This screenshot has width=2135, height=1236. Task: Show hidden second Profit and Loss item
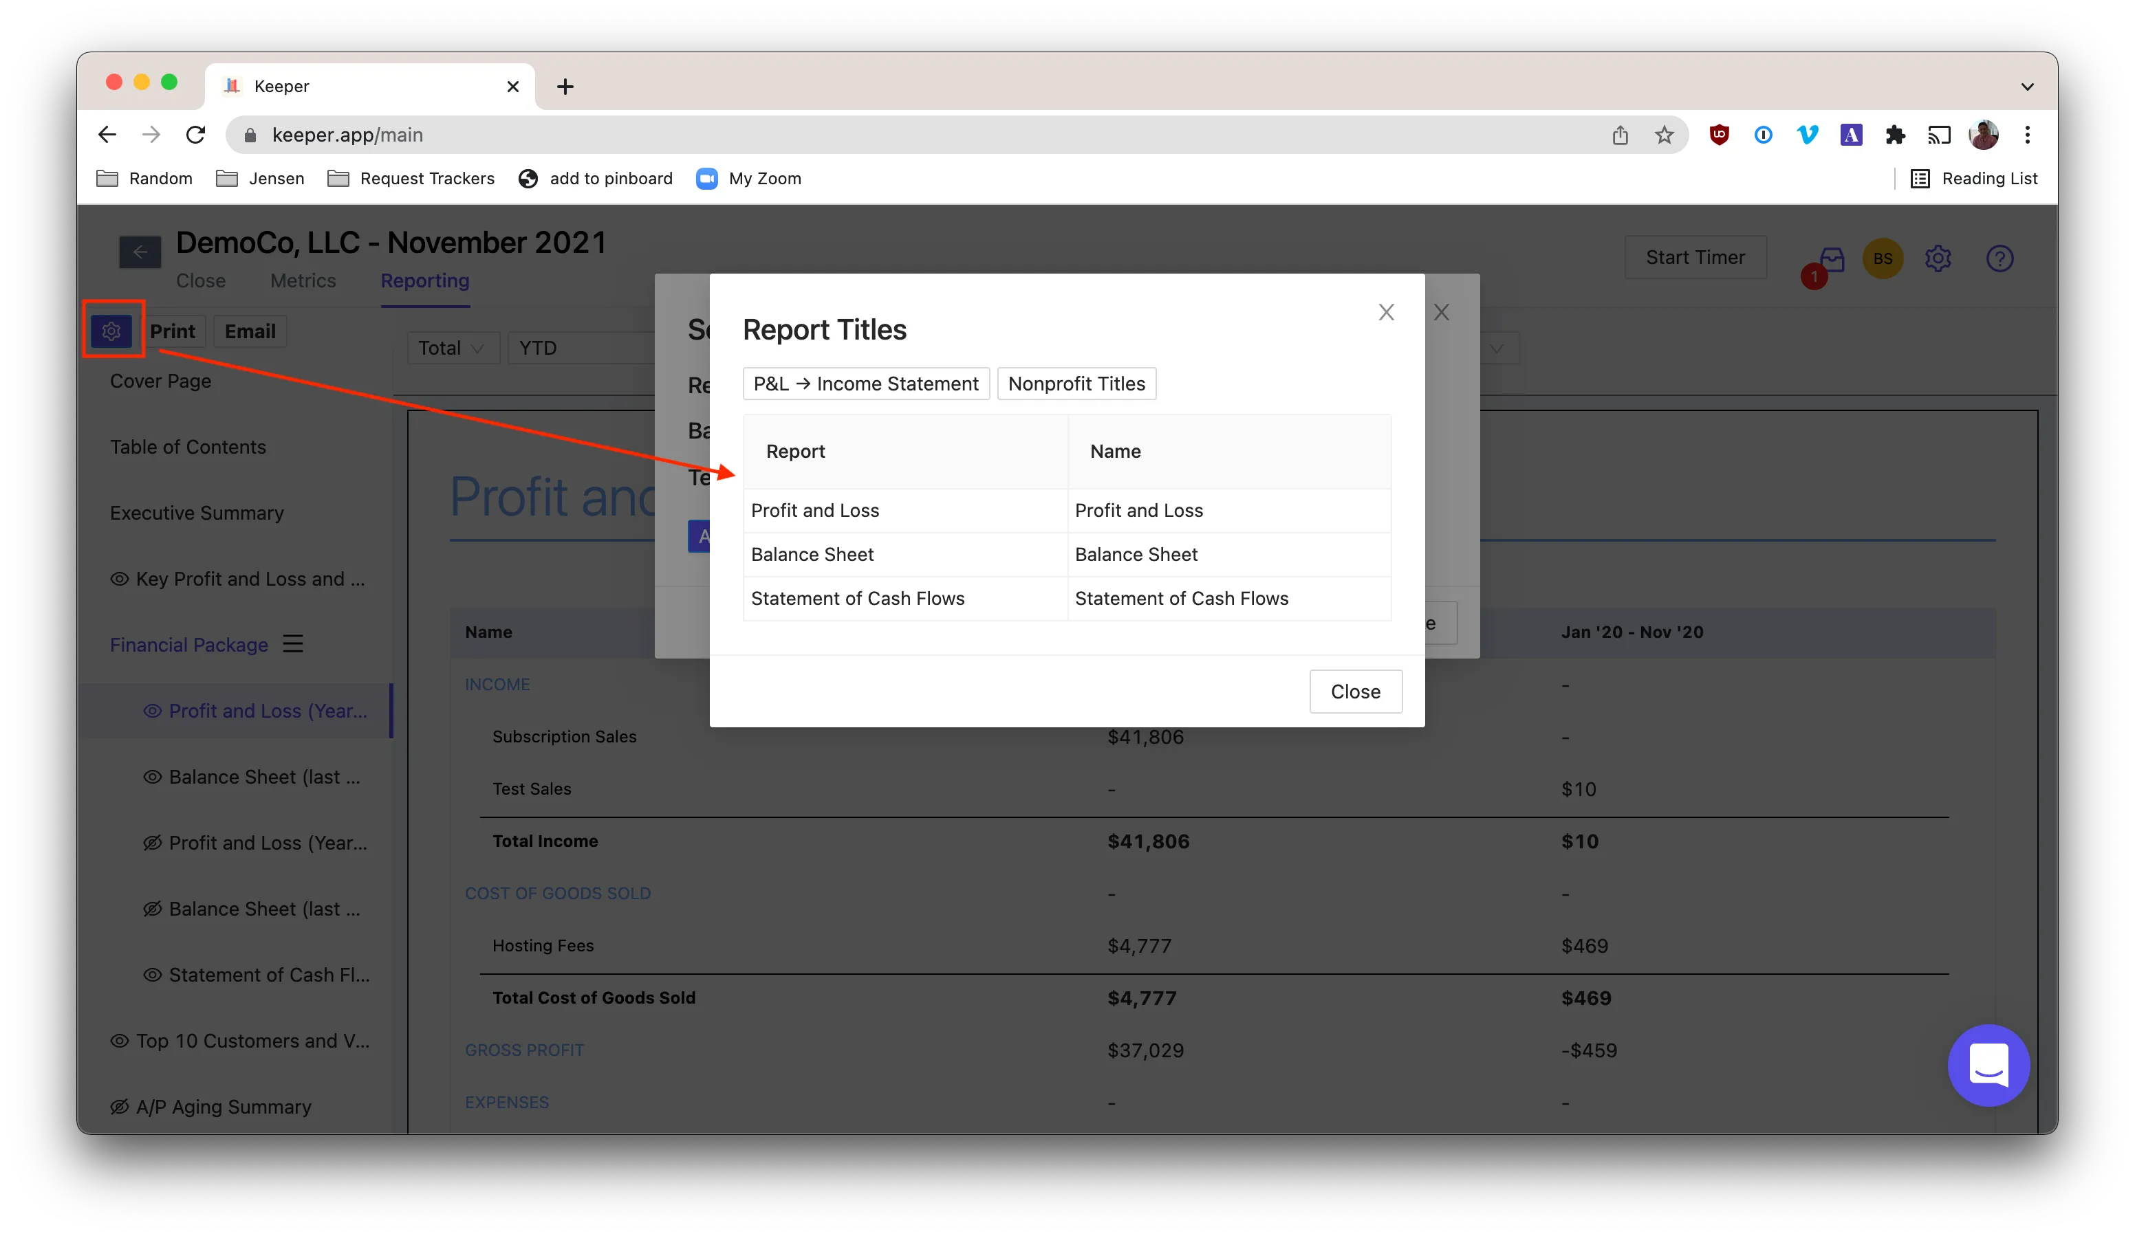(x=151, y=843)
